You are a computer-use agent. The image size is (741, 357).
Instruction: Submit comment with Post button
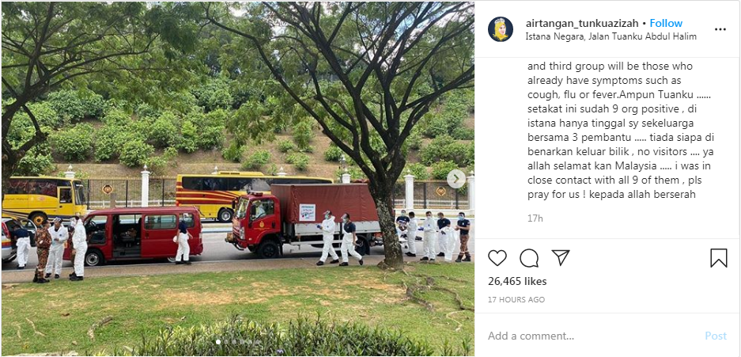pos(716,336)
